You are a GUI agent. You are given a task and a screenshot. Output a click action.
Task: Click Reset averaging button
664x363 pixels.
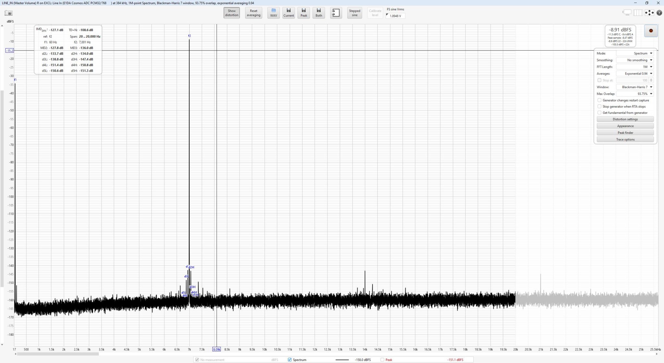pyautogui.click(x=253, y=13)
